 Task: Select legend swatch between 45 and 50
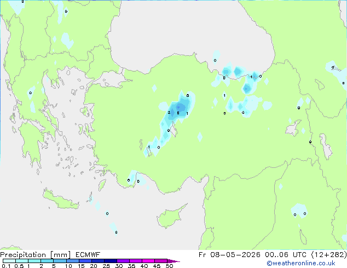tap(160, 261)
